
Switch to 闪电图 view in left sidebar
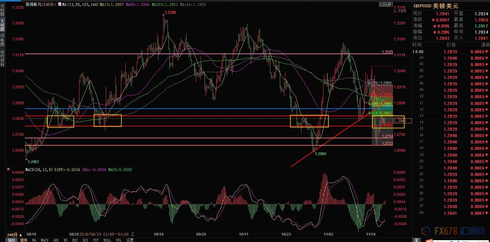point(2,40)
